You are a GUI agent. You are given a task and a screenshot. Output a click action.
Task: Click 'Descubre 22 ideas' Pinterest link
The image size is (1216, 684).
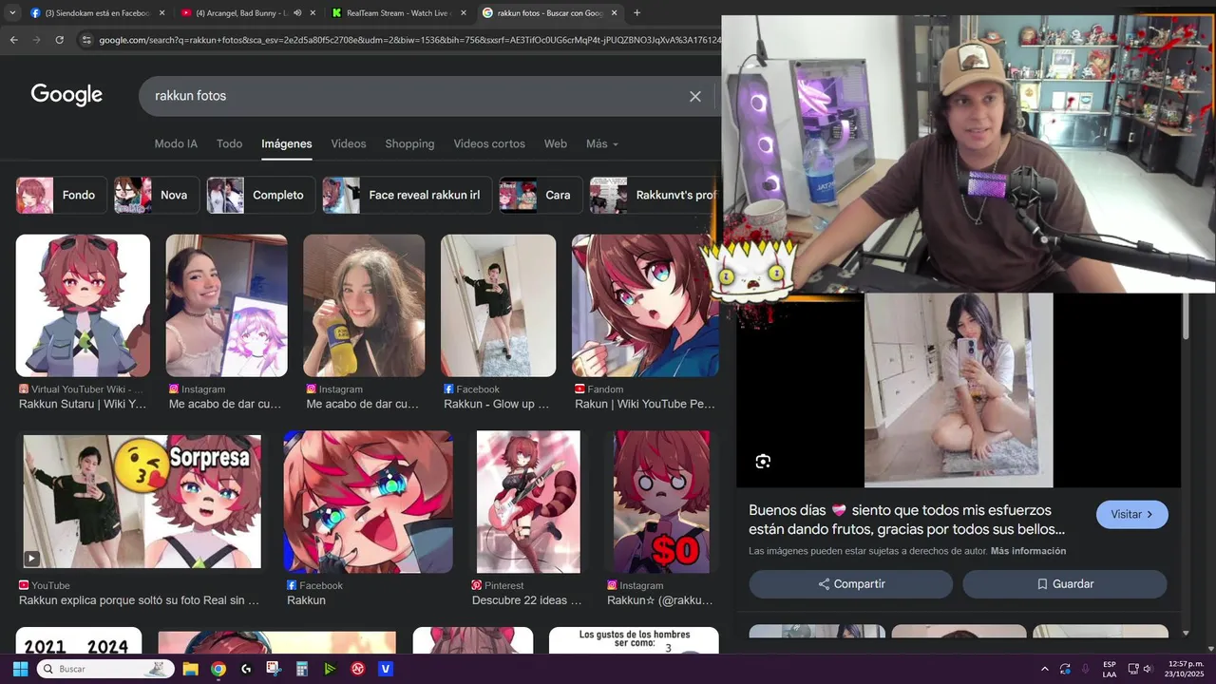[x=526, y=600]
